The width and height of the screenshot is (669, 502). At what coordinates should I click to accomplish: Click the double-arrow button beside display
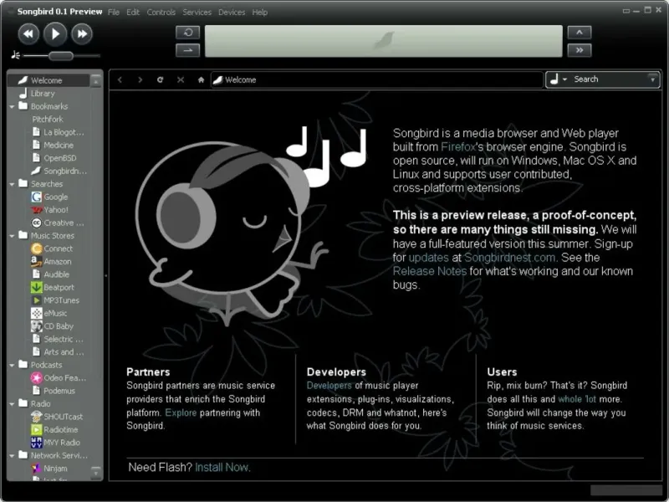coord(580,50)
